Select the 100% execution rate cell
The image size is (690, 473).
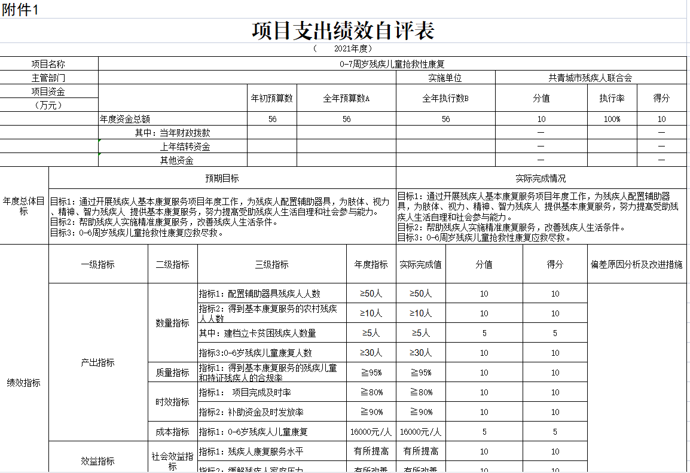tap(612, 119)
